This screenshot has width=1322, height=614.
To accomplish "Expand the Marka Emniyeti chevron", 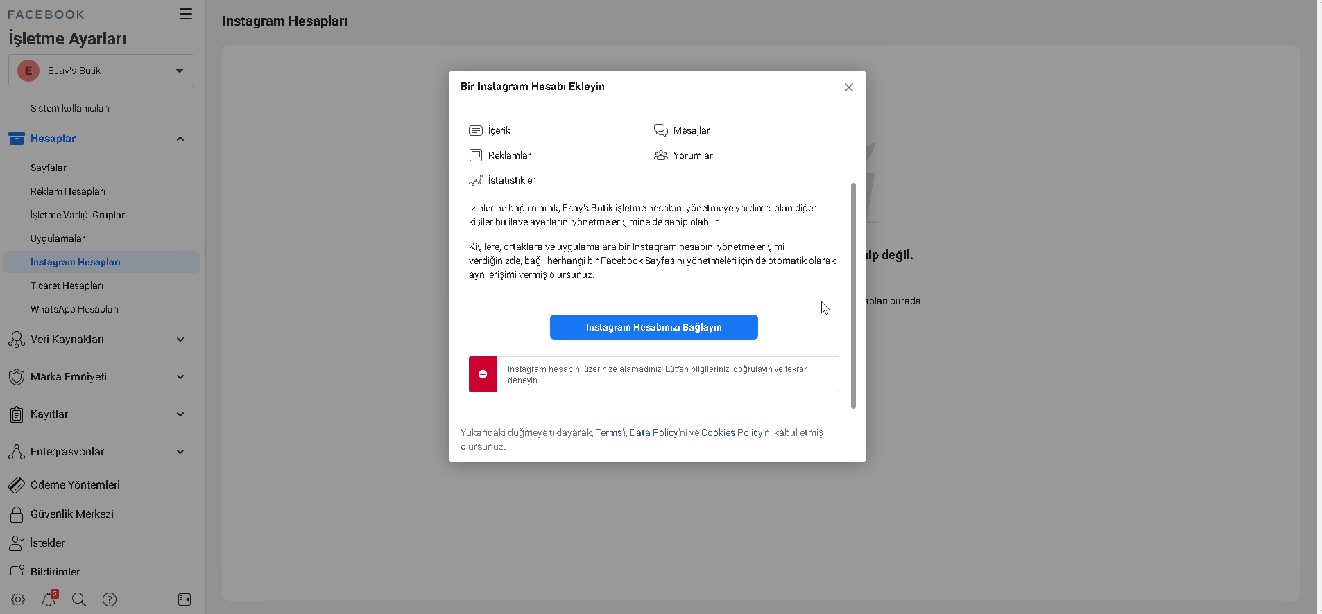I will pos(180,377).
